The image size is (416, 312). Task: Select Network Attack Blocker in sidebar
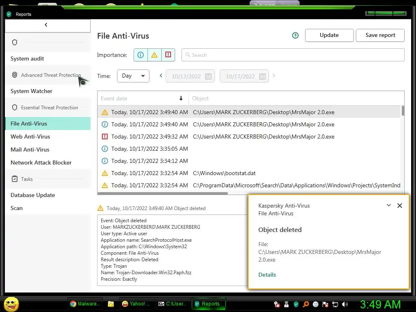click(x=41, y=162)
